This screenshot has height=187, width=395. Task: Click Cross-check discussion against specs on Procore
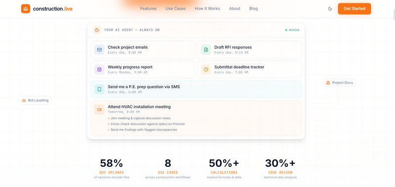(147, 124)
